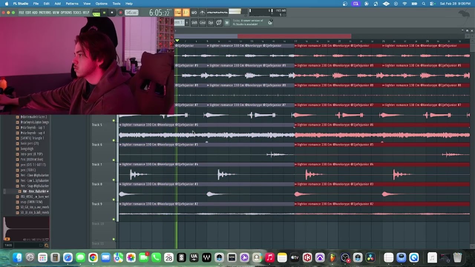Open the globe news icon
The width and height of the screenshot is (475, 267).
tap(270, 23)
